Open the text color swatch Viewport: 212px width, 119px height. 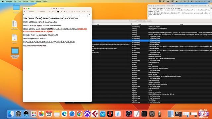tap(58, 12)
